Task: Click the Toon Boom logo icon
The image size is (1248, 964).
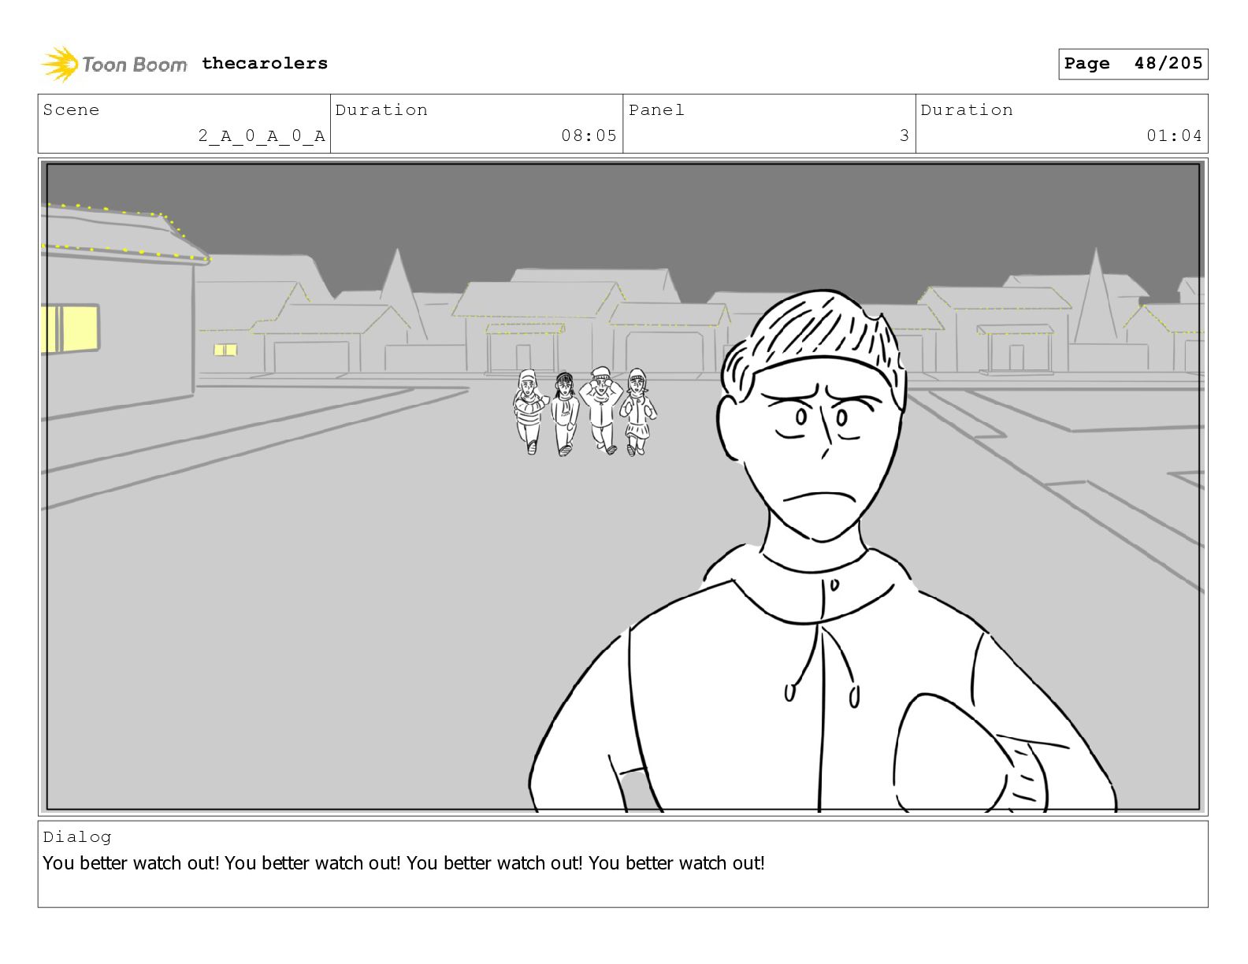Action: pyautogui.click(x=60, y=64)
